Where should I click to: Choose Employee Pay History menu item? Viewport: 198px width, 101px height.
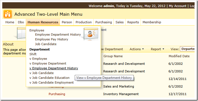51,39
